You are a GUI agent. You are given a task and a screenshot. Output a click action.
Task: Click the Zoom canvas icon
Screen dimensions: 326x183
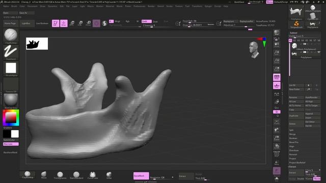[x=277, y=53]
